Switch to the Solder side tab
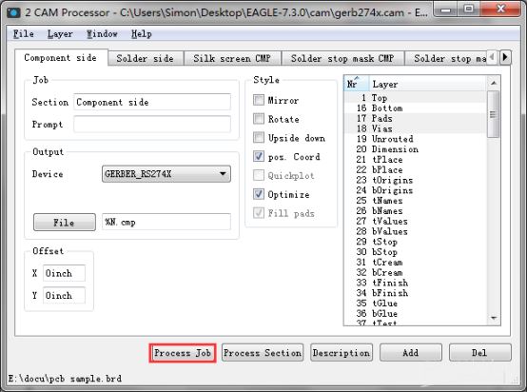The height and width of the screenshot is (392, 527). 146,58
